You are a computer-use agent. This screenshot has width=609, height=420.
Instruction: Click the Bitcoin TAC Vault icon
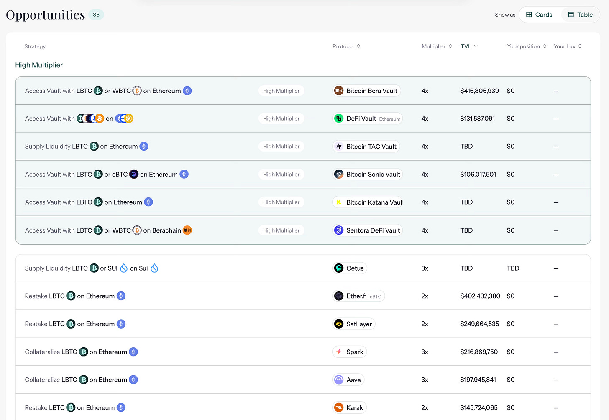339,147
